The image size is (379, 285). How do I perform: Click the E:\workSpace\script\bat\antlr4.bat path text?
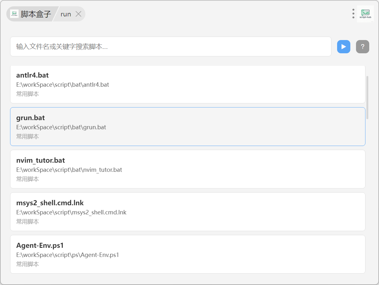[x=63, y=85]
